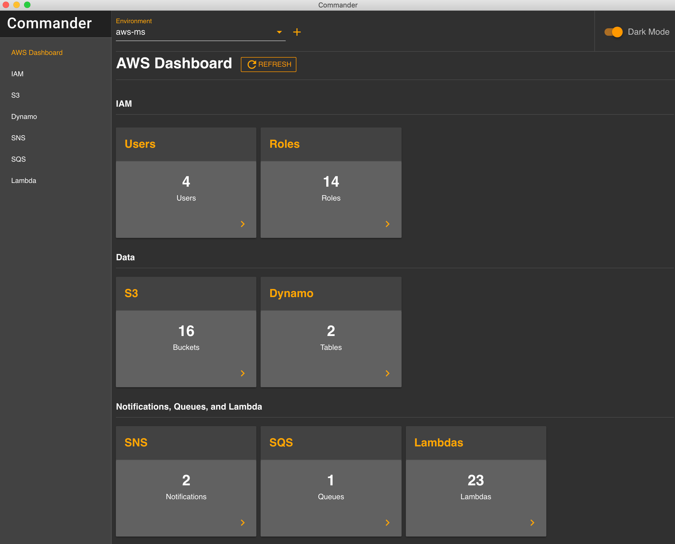Click the chevron arrow on S3 Buckets card
675x544 pixels.
[x=242, y=373]
